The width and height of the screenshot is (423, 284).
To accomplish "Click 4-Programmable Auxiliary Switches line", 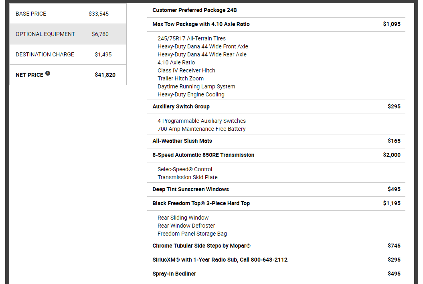I will (x=202, y=121).
